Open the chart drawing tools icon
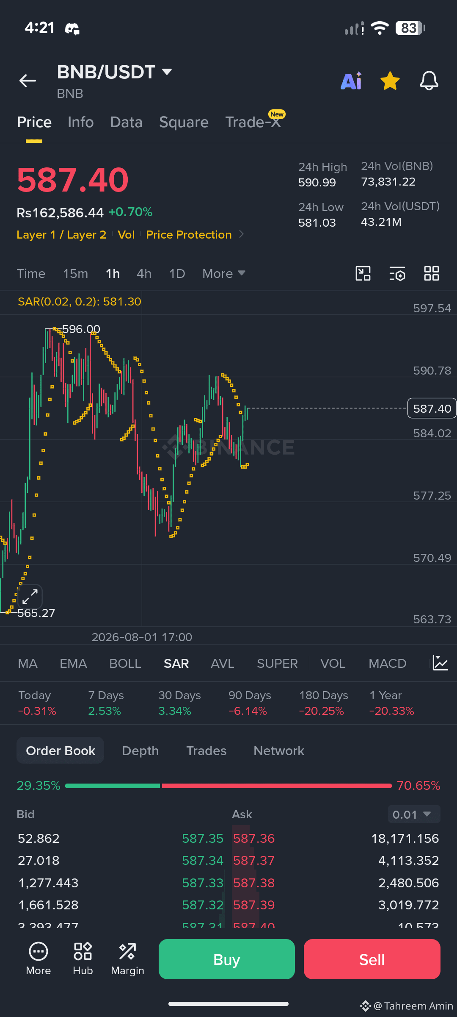 [x=363, y=273]
